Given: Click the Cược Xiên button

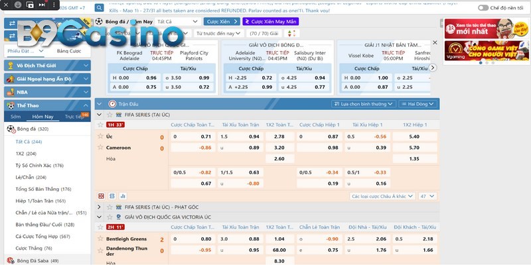Looking at the screenshot, I should (x=222, y=22).
